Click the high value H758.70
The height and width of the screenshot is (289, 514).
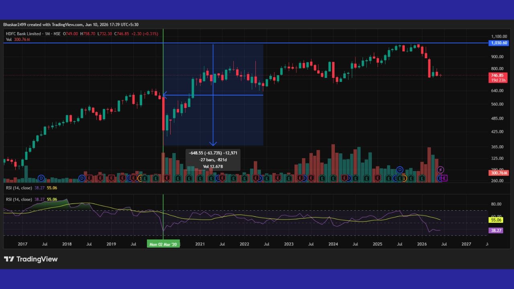click(x=88, y=34)
